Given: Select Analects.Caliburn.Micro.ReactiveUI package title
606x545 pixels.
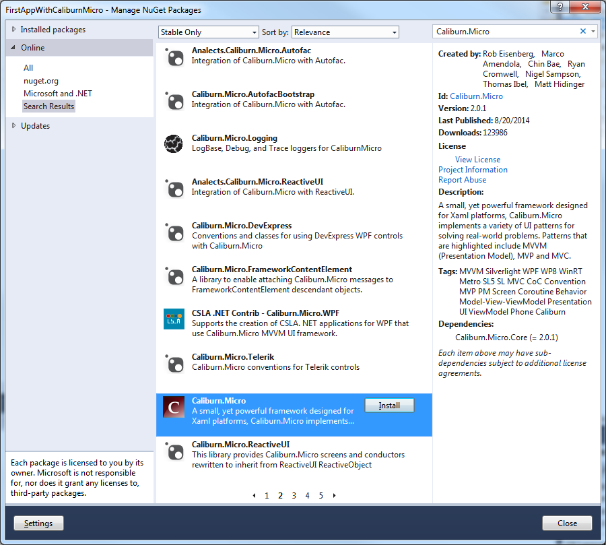Looking at the screenshot, I should (257, 181).
